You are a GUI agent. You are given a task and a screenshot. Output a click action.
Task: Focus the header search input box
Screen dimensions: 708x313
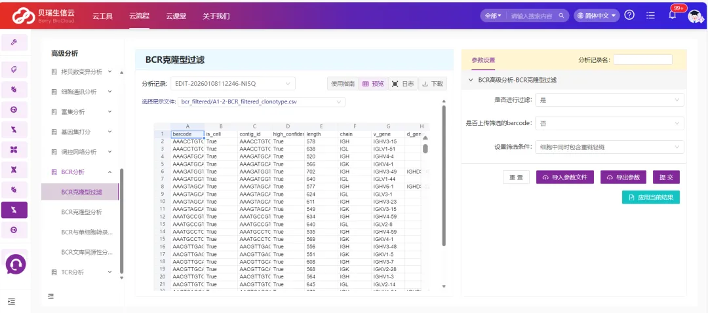[x=532, y=16]
